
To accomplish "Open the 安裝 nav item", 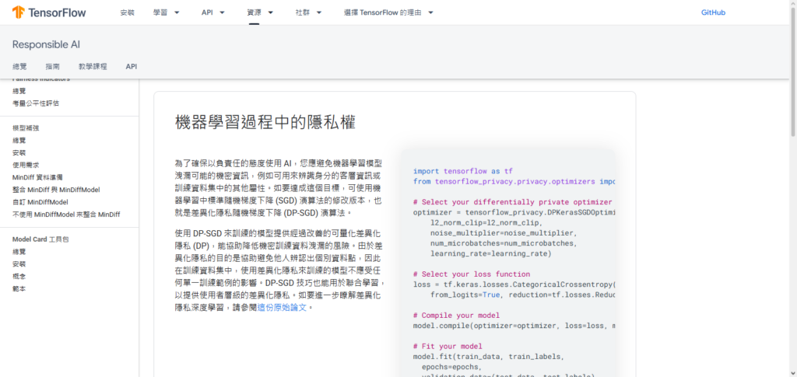I will [127, 12].
